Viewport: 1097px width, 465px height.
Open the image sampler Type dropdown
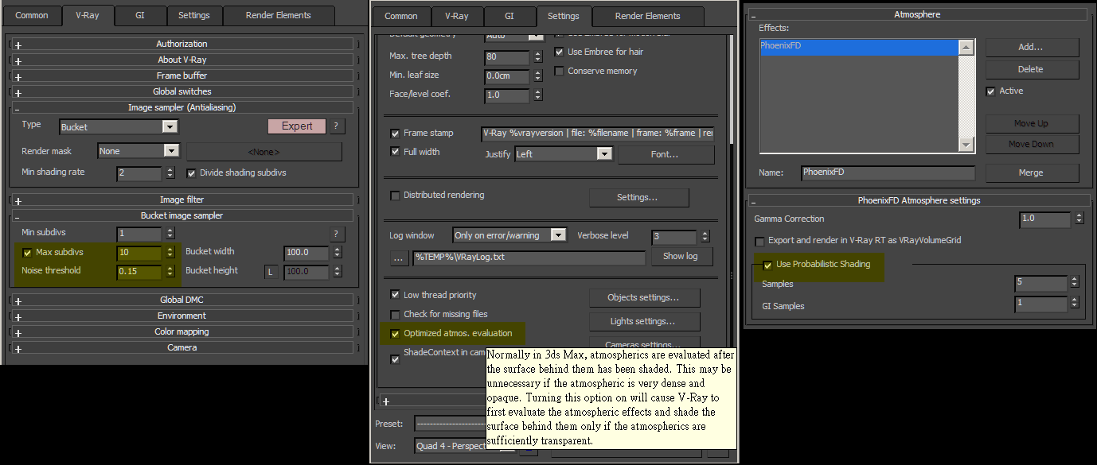click(169, 126)
